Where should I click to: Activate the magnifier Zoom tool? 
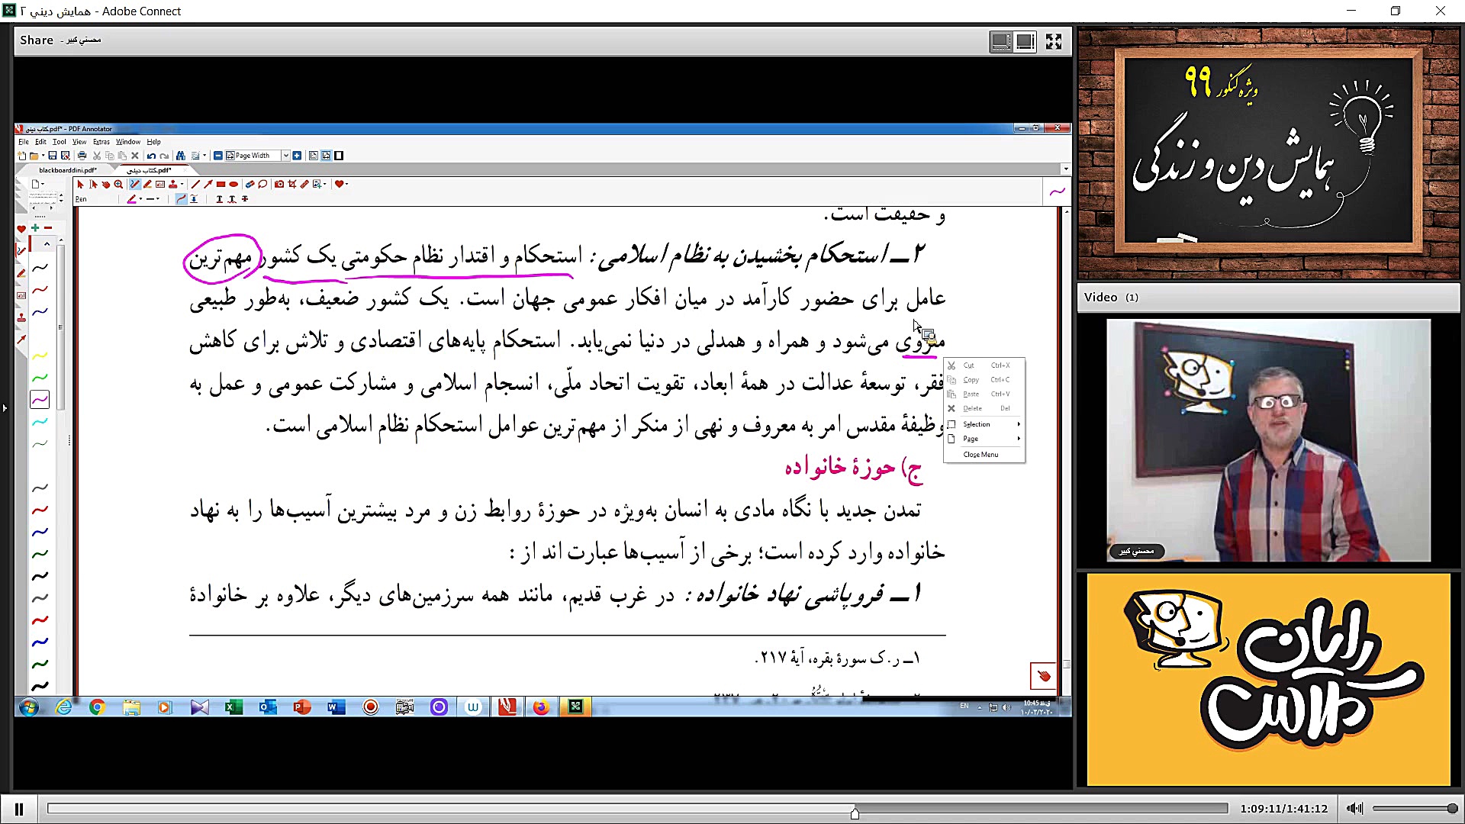pos(118,184)
